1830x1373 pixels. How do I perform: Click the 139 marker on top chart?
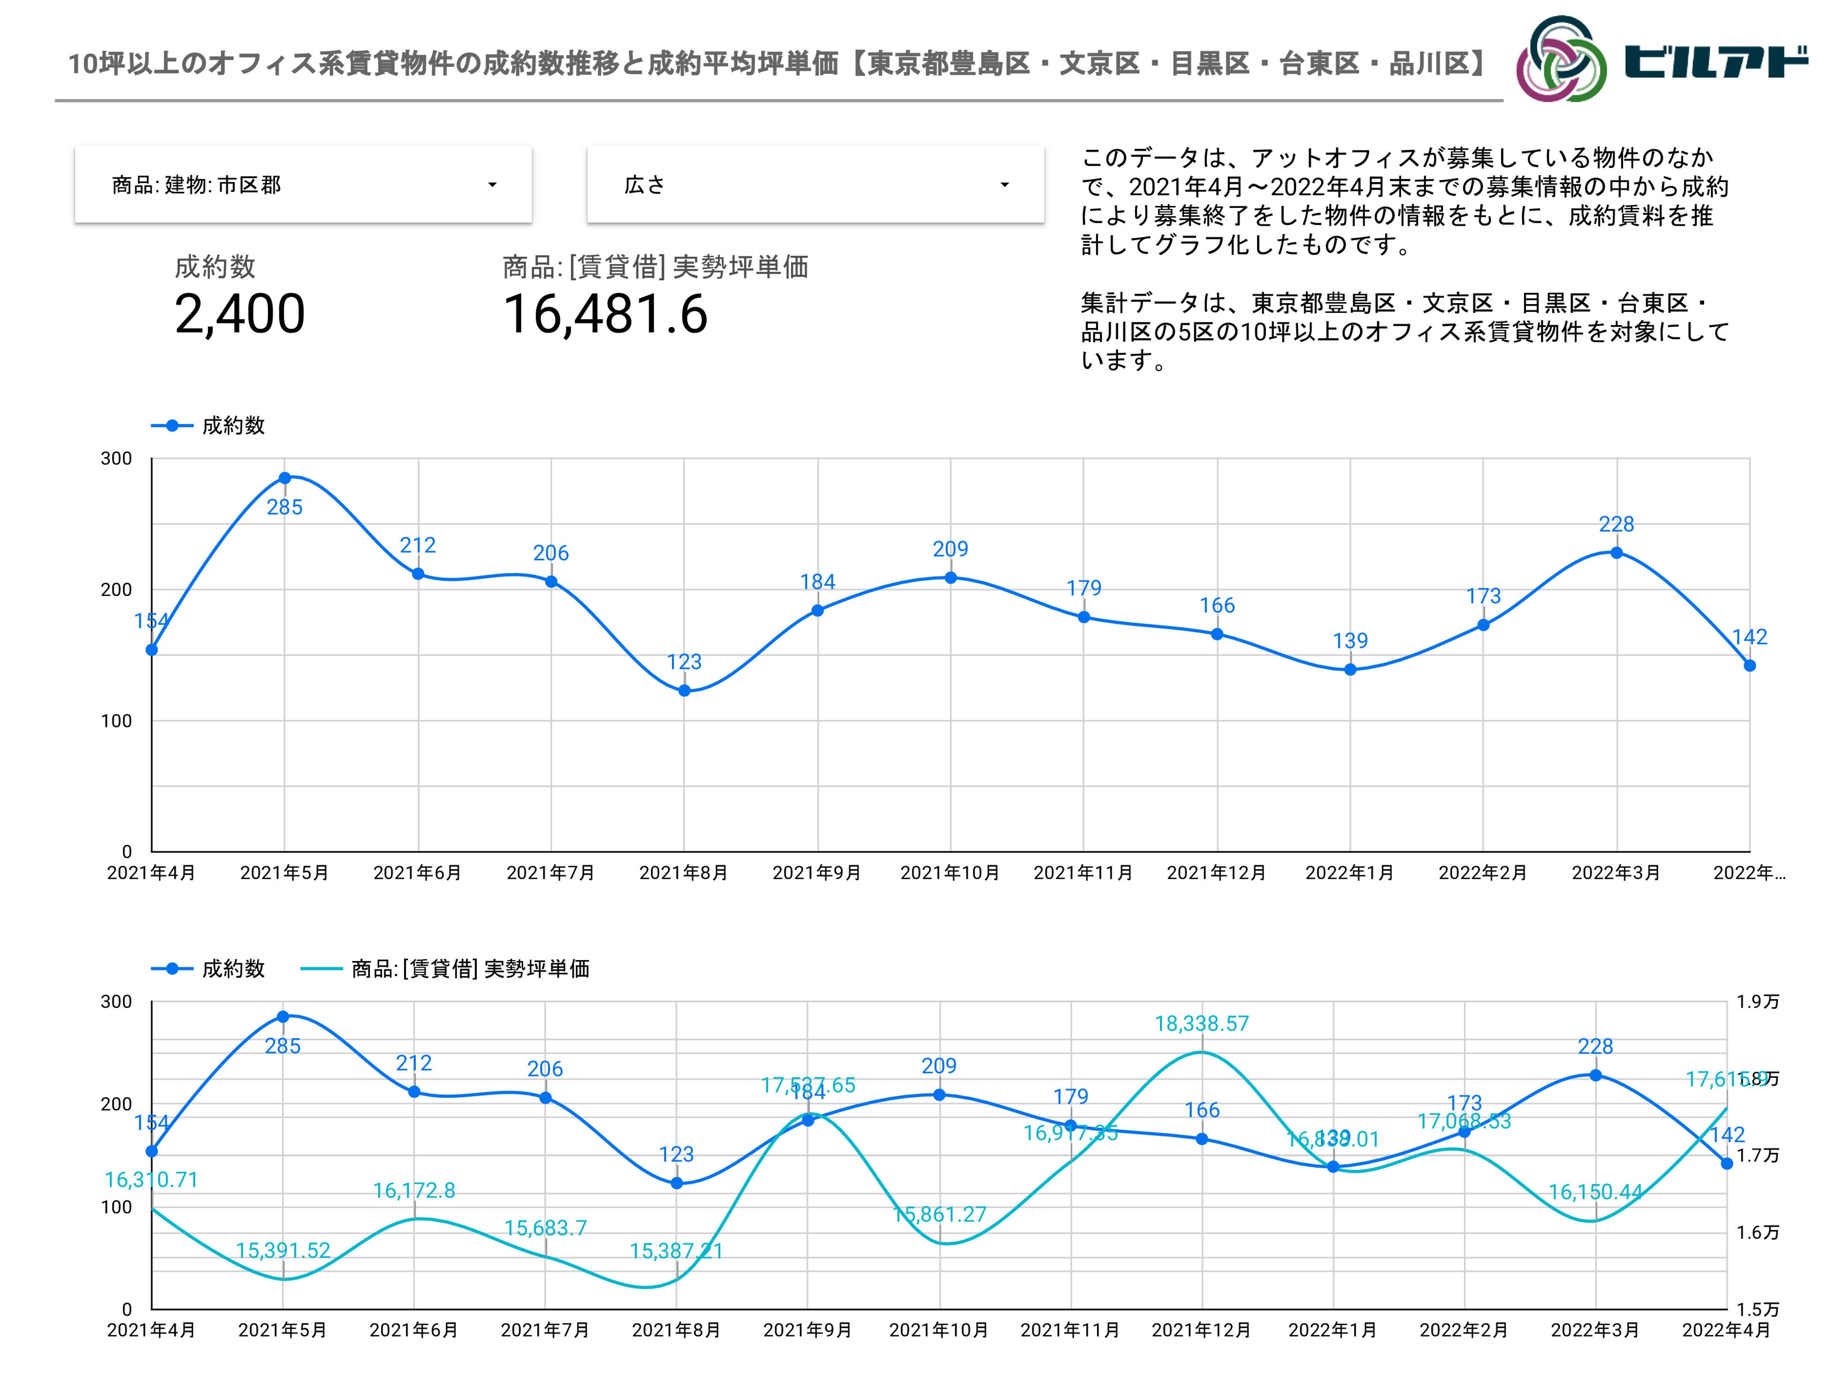[1350, 670]
